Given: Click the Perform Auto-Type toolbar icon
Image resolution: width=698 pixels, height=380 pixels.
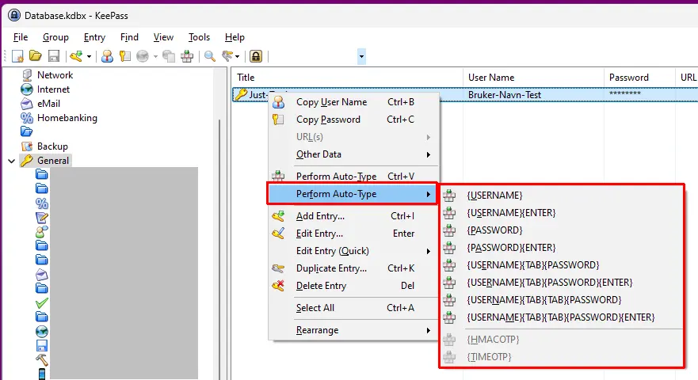Looking at the screenshot, I should (187, 56).
